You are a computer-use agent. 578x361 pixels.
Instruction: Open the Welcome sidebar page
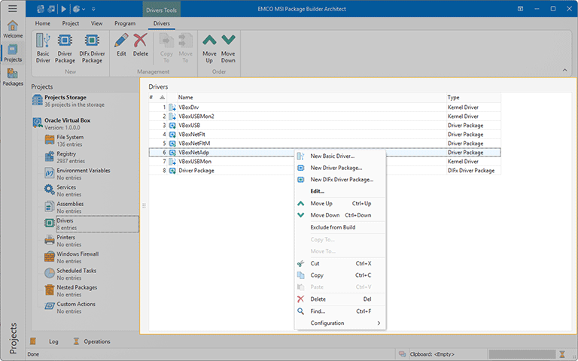pyautogui.click(x=12, y=29)
